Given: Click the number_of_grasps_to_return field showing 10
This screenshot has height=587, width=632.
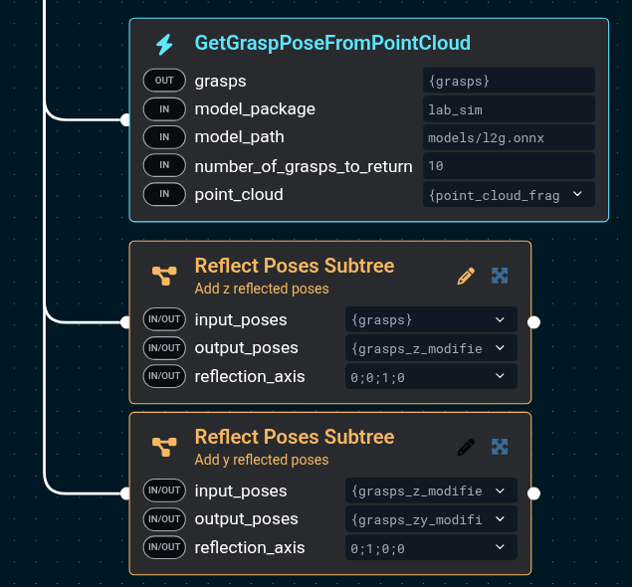Looking at the screenshot, I should pos(509,165).
